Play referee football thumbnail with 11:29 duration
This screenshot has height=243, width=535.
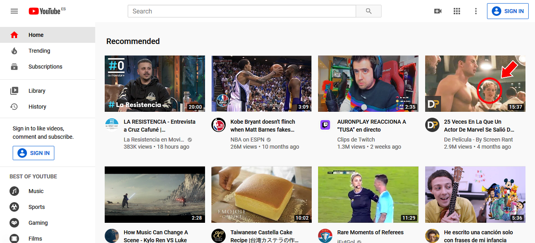(368, 195)
